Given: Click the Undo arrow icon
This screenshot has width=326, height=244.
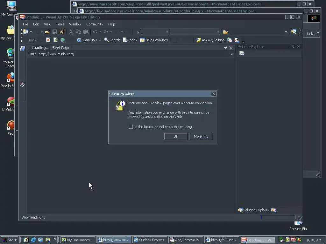Looking at the screenshot, I should point(95,32).
